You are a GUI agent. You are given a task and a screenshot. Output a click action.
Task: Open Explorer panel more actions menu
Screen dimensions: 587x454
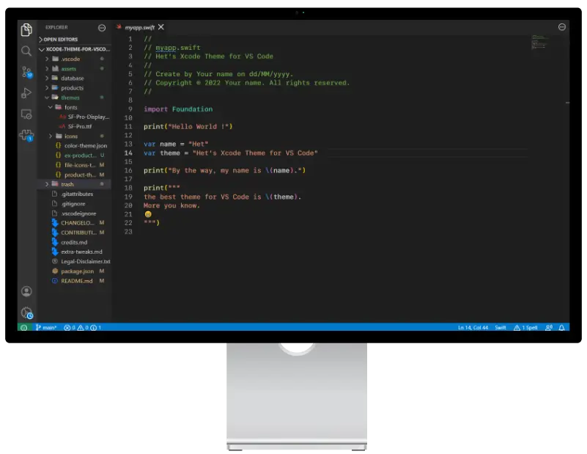(102, 28)
